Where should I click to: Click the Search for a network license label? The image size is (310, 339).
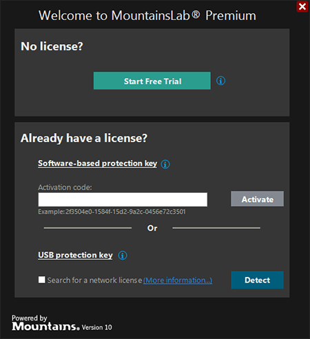(x=94, y=280)
